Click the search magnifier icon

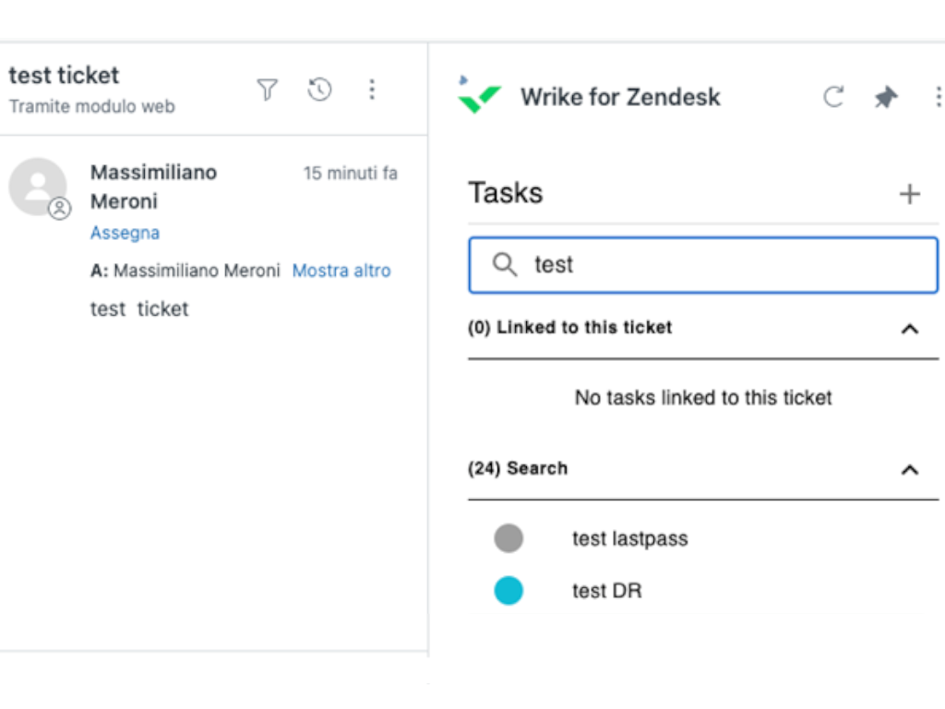pyautogui.click(x=505, y=265)
